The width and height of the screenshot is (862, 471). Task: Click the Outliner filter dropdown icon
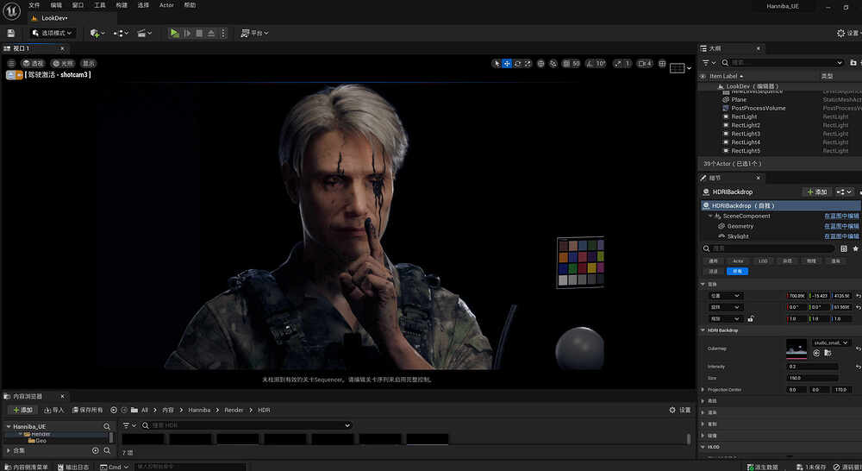click(709, 63)
